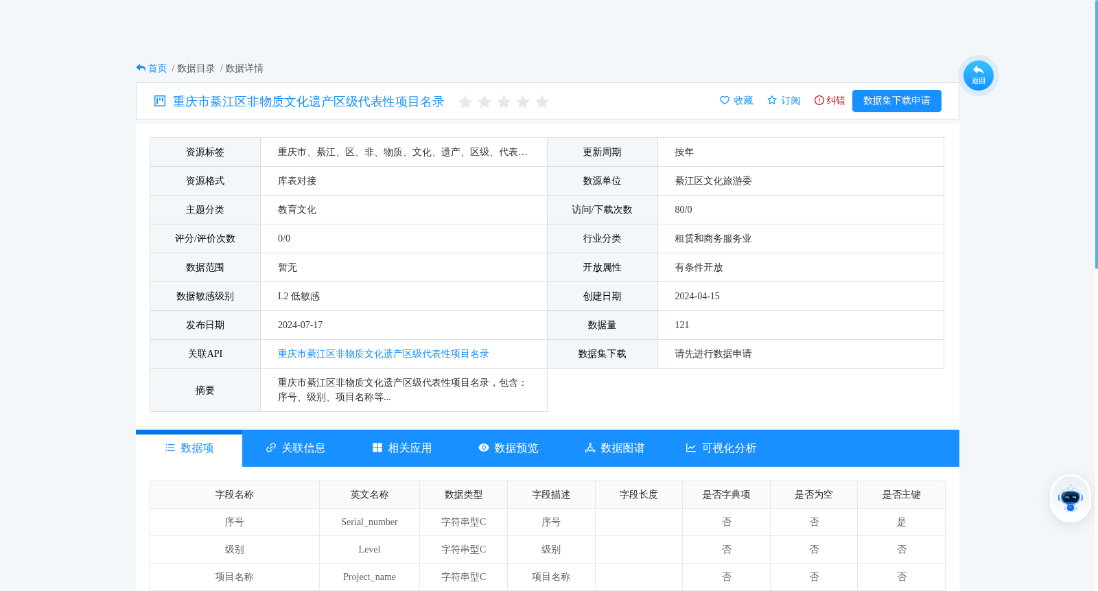The height and width of the screenshot is (591, 1098).
Task: Open the 数据图谱 tab
Action: pyautogui.click(x=615, y=448)
